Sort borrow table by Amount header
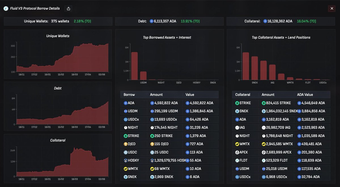Viewport: 340px width, 187px height. (156, 95)
